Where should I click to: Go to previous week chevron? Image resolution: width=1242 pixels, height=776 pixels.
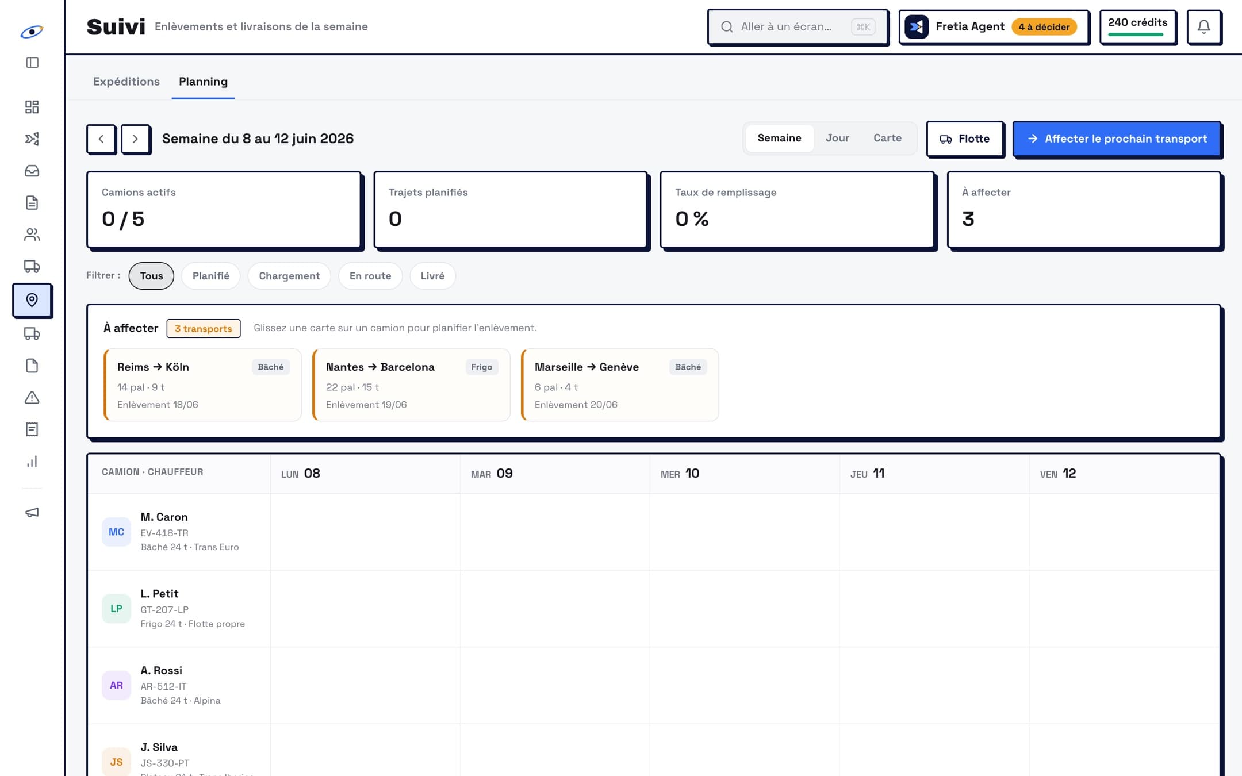[x=101, y=139]
